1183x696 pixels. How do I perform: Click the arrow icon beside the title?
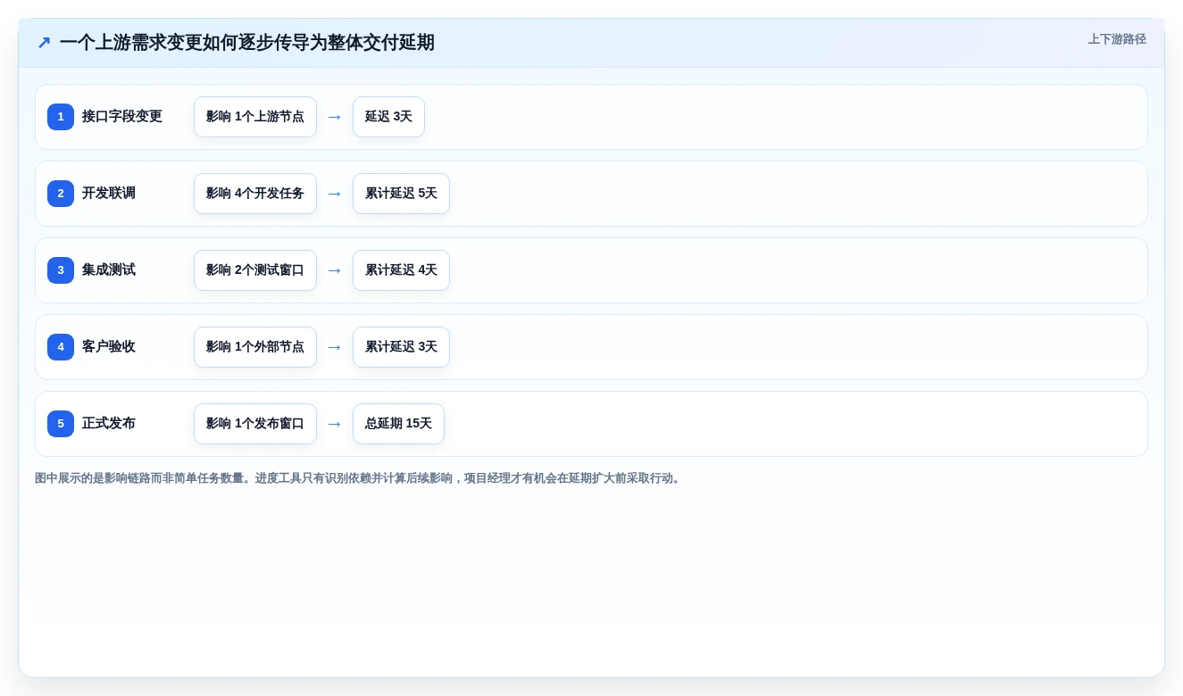click(x=44, y=43)
